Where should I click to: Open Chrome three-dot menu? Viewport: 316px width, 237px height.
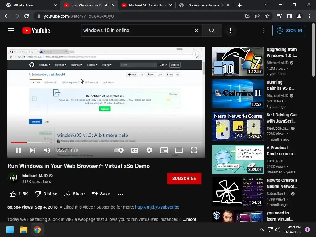(x=309, y=16)
